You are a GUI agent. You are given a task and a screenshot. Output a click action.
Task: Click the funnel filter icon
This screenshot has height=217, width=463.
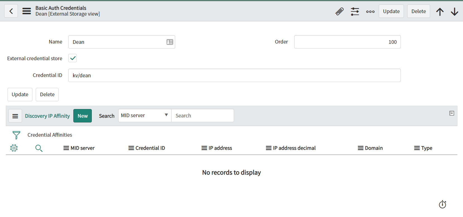pos(16,135)
